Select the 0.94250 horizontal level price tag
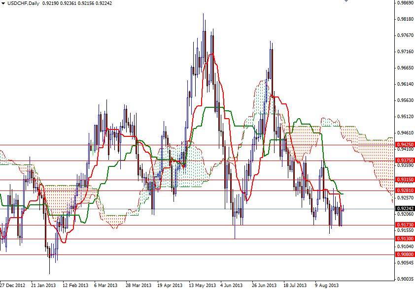This screenshot has height=289, width=415. (405, 145)
